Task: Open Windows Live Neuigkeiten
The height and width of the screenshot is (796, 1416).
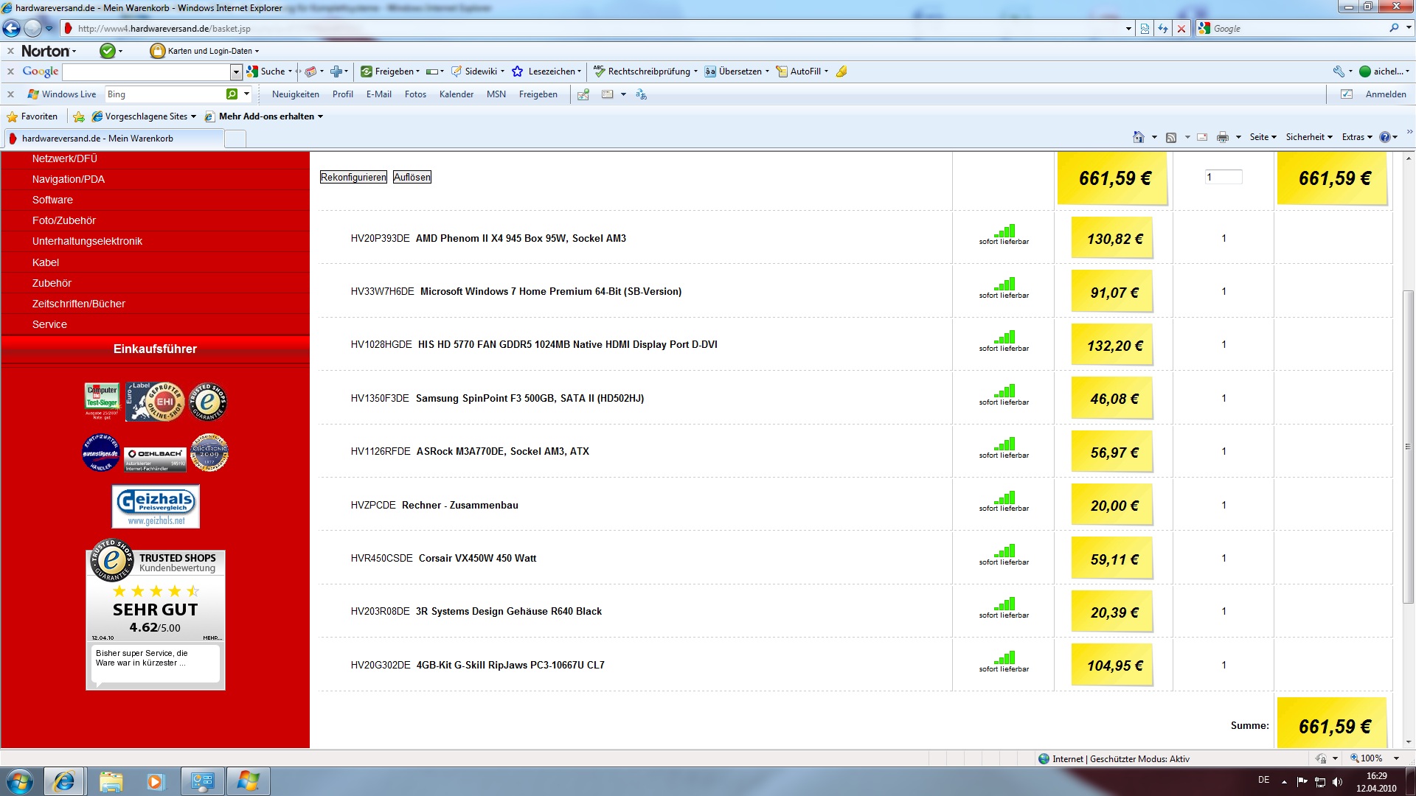Action: click(x=295, y=94)
